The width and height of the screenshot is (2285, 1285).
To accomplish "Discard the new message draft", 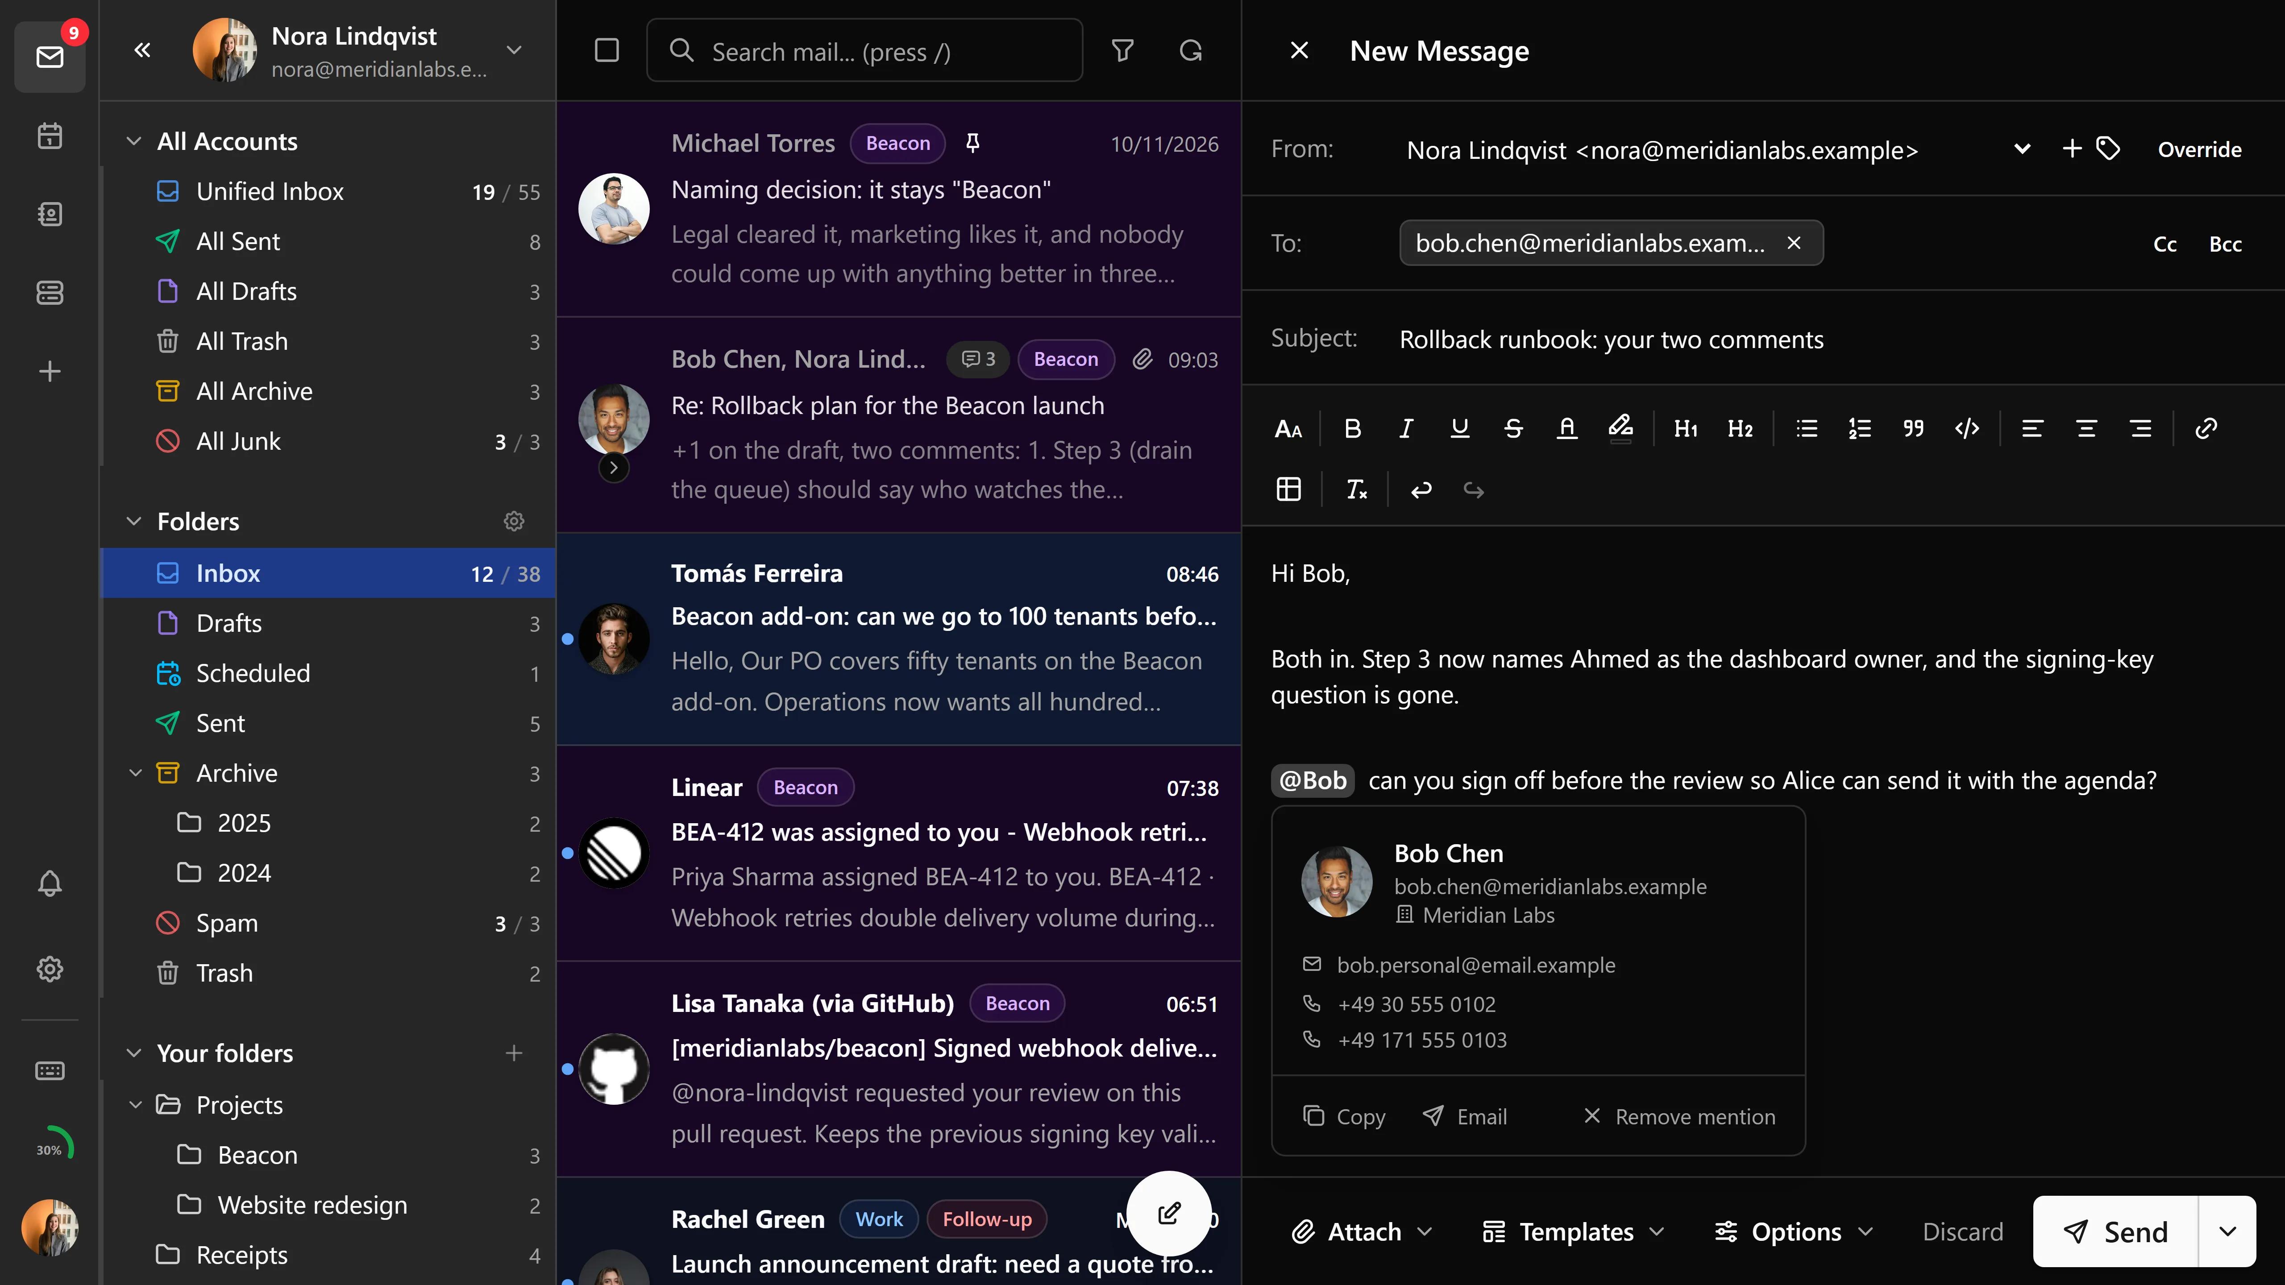I will coord(1963,1232).
